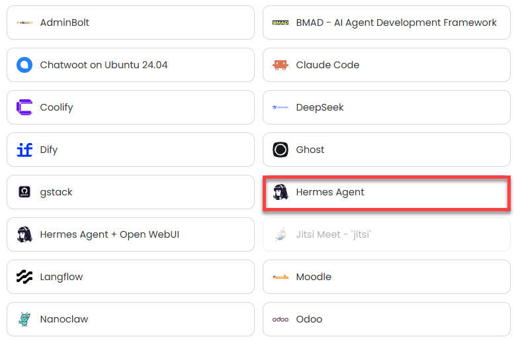
Task: Select the Jitsi Meet card
Action: [x=386, y=234]
